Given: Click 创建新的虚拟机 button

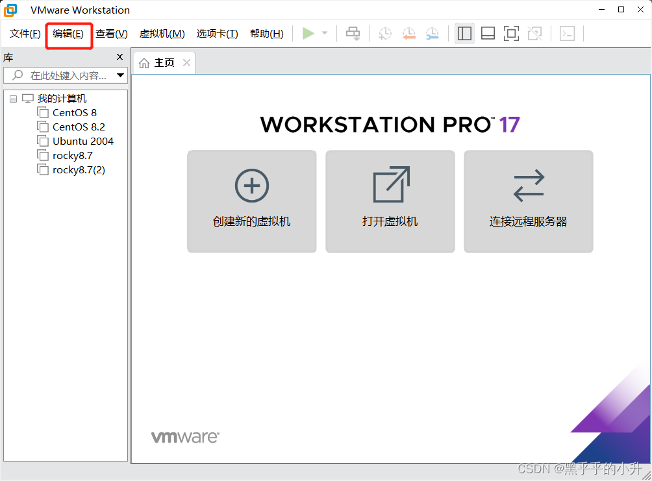Looking at the screenshot, I should (251, 201).
